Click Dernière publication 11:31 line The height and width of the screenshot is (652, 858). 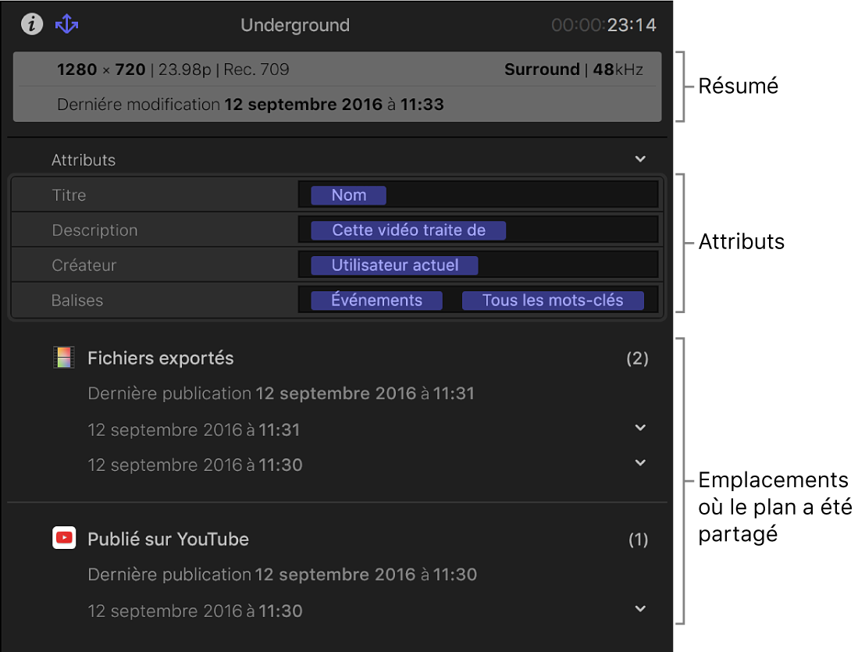pos(281,394)
